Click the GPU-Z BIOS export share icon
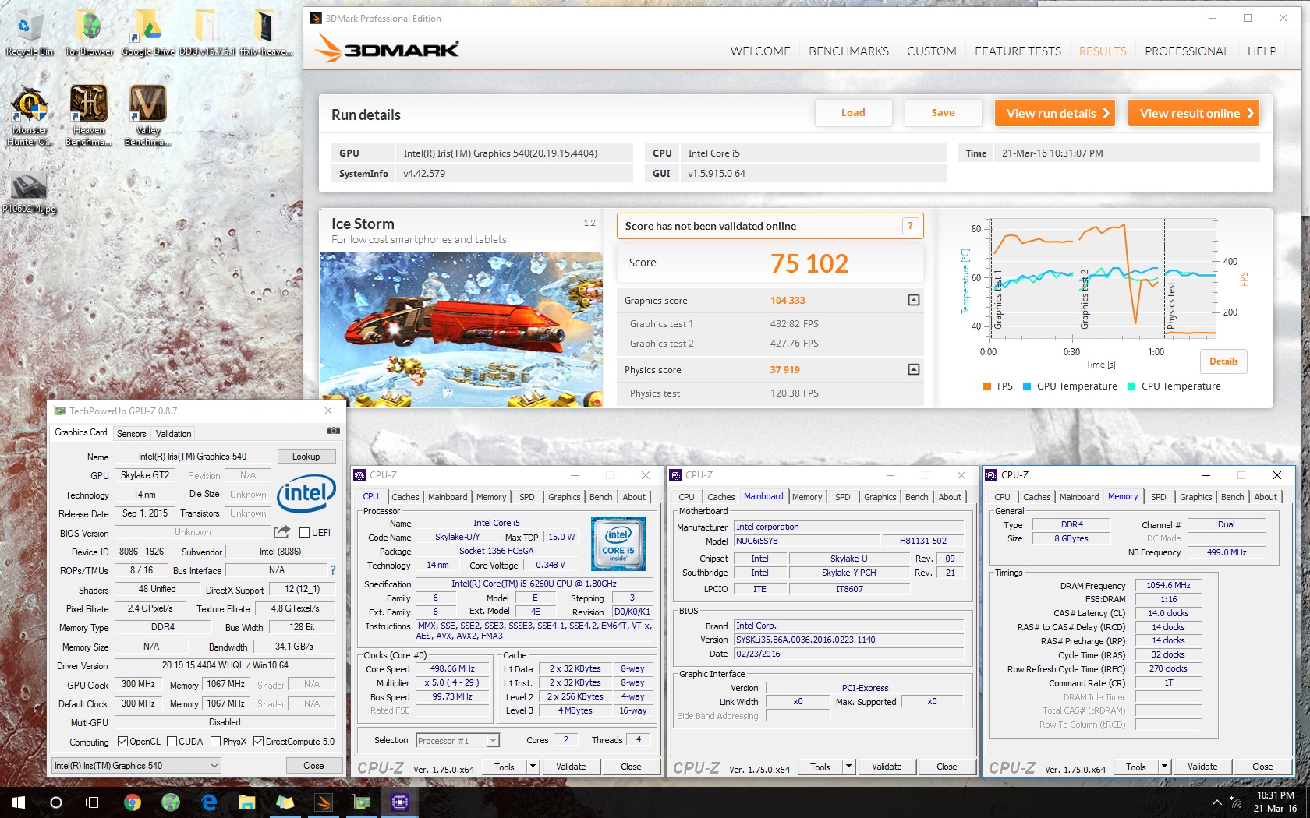The image size is (1310, 818). point(281,532)
